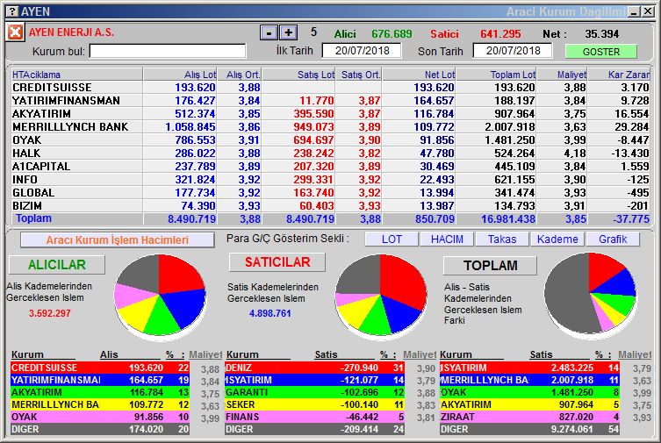Click green OYAK row with 1.481.250

click(529, 392)
